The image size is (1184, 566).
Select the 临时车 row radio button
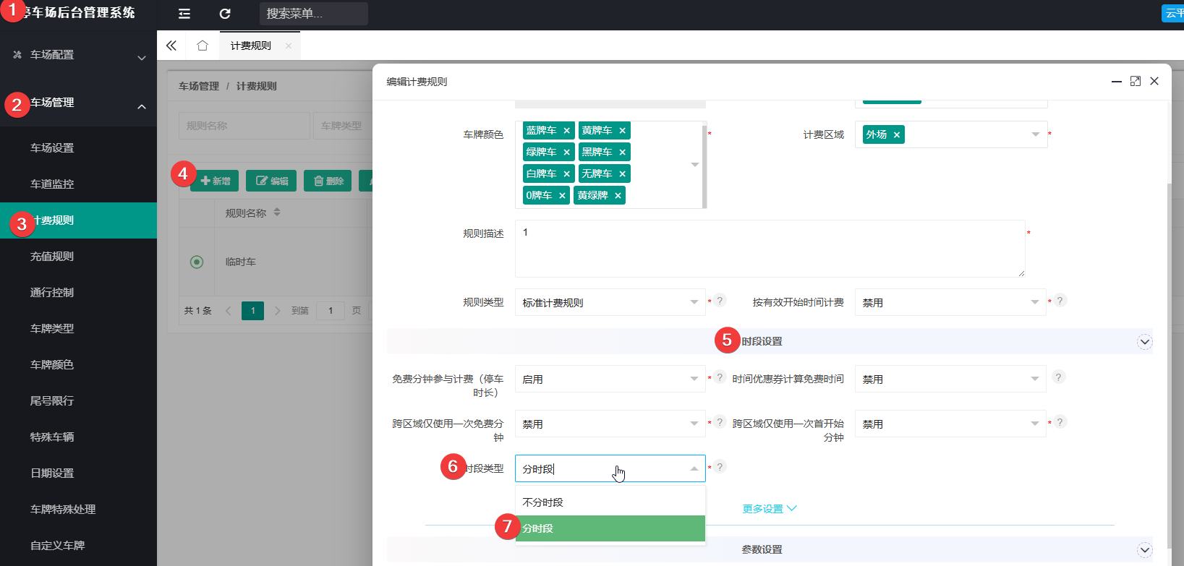[197, 262]
